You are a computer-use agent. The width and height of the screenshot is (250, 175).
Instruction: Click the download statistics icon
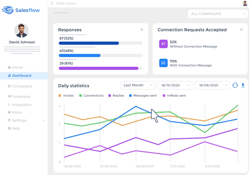coord(243,85)
